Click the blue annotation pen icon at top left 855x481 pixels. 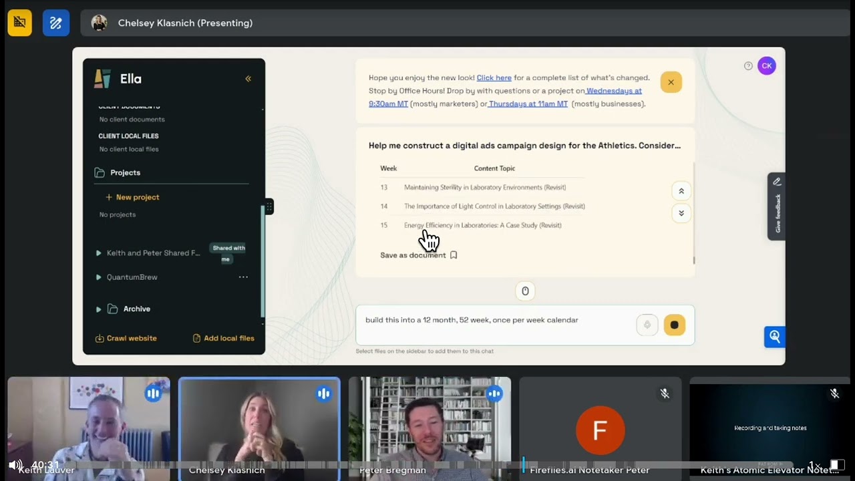click(x=56, y=23)
